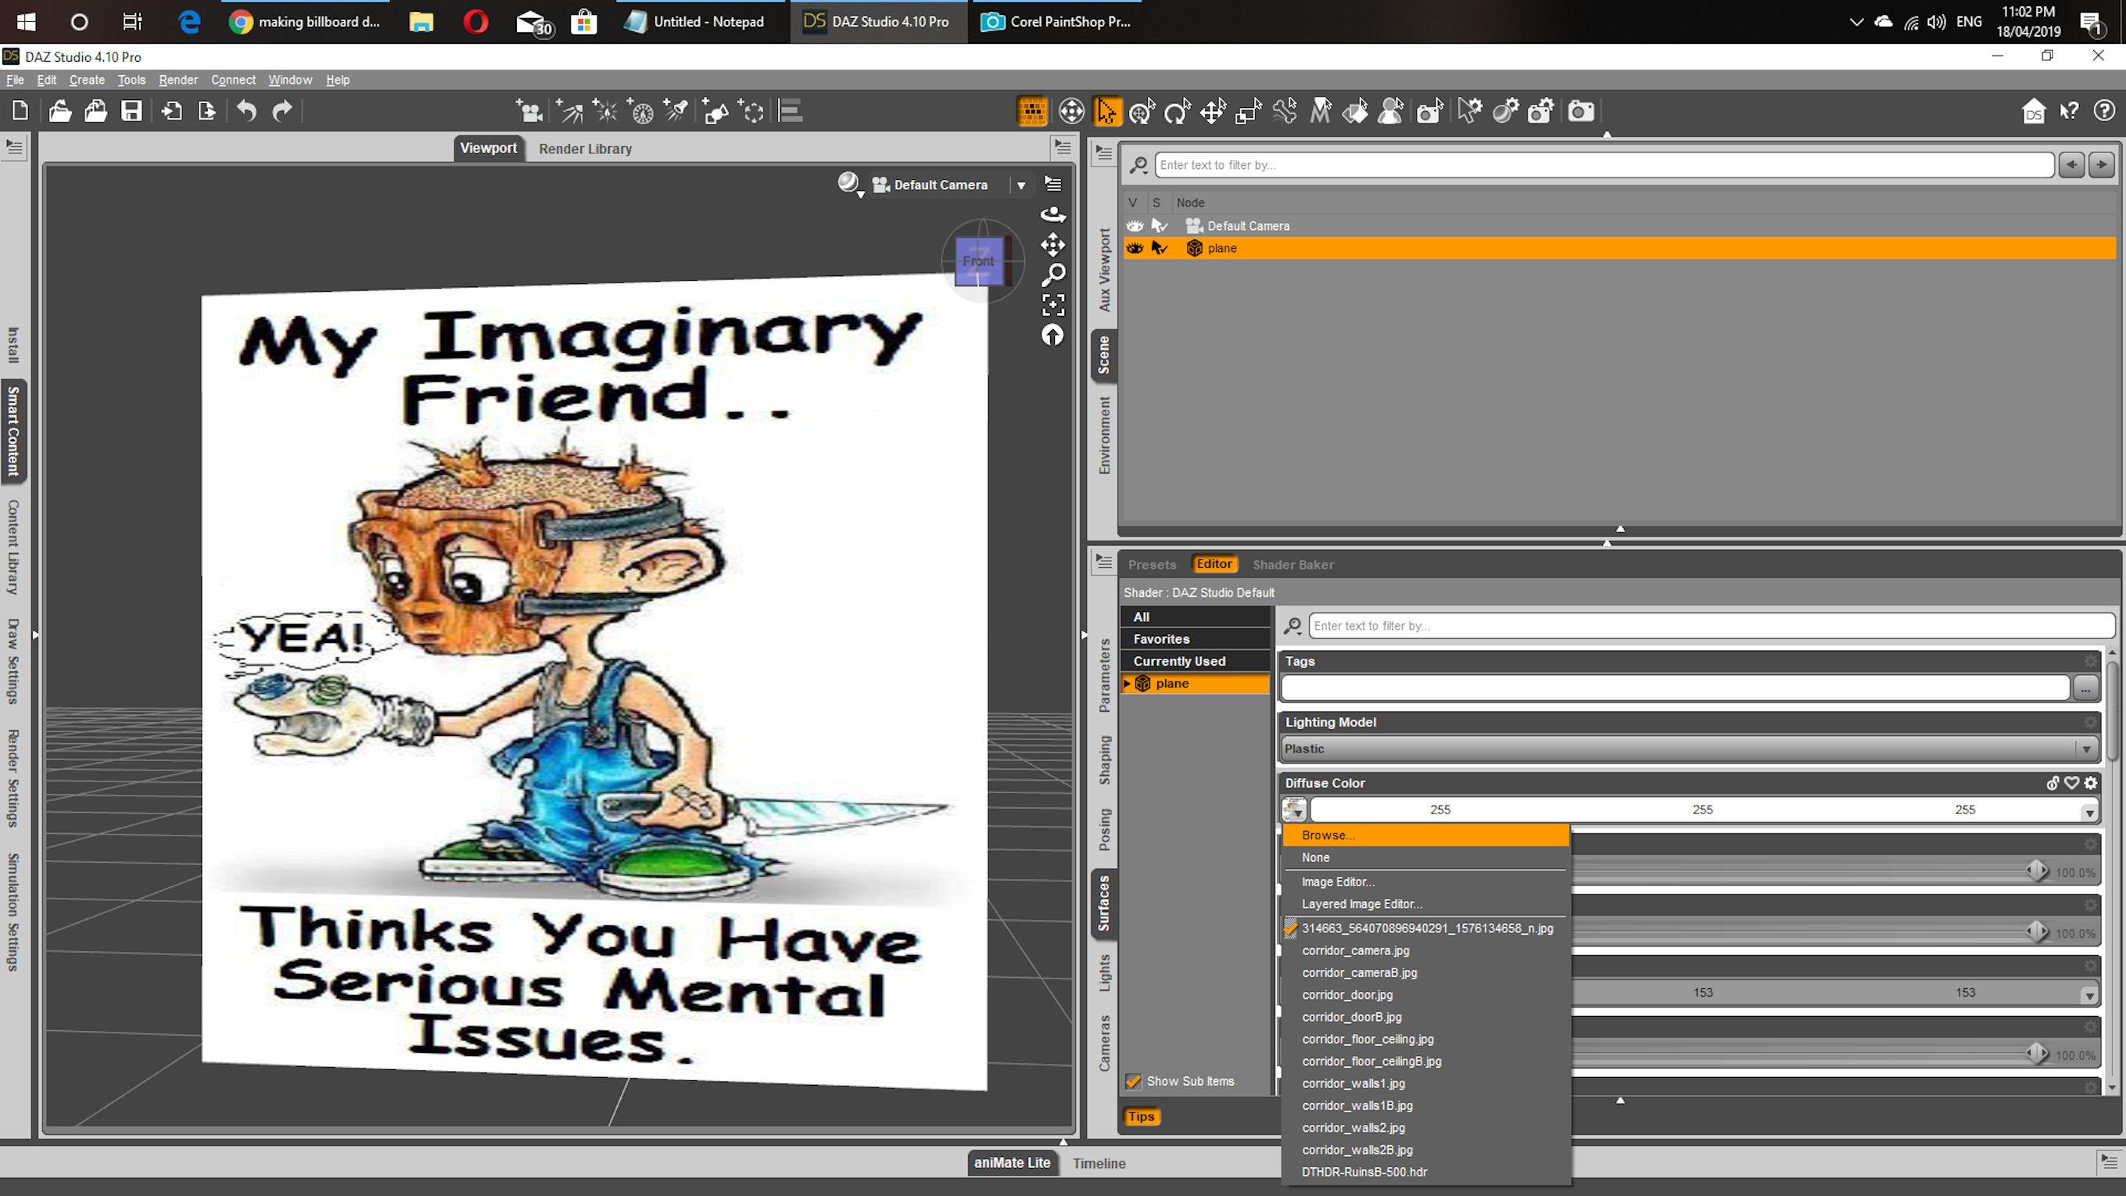Screen dimensions: 2126x1196
Task: Open the toolbar Help question mark icon
Action: (2104, 110)
